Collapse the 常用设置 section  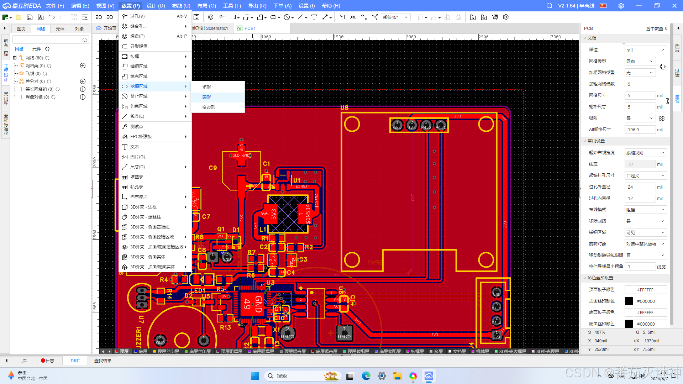585,141
